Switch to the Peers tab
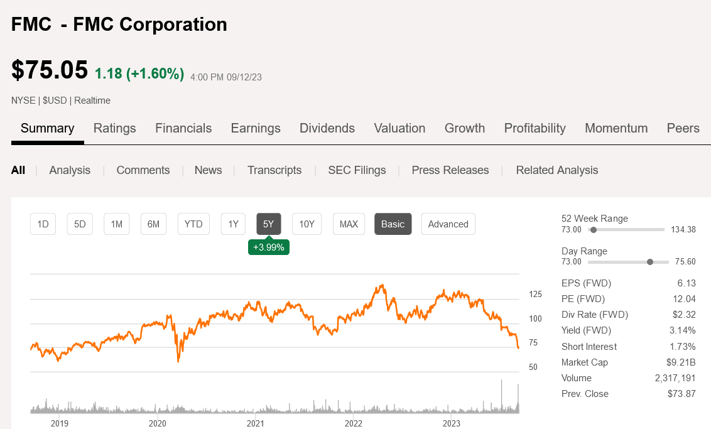 click(x=683, y=128)
